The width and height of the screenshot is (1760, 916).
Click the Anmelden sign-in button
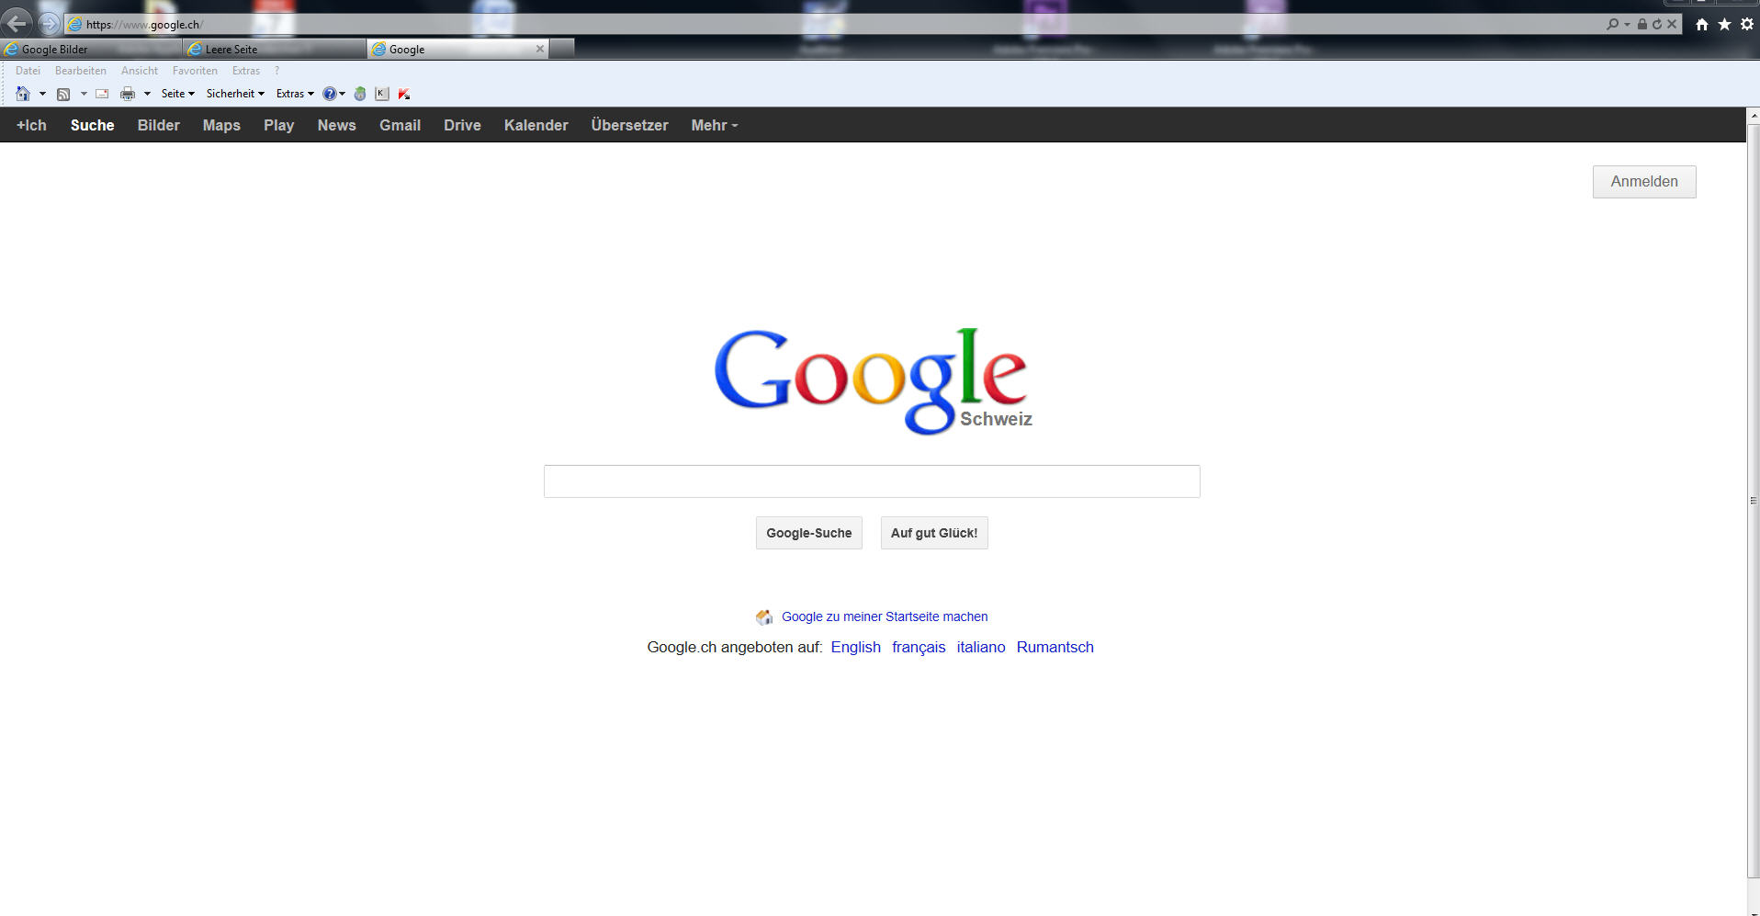click(1644, 182)
